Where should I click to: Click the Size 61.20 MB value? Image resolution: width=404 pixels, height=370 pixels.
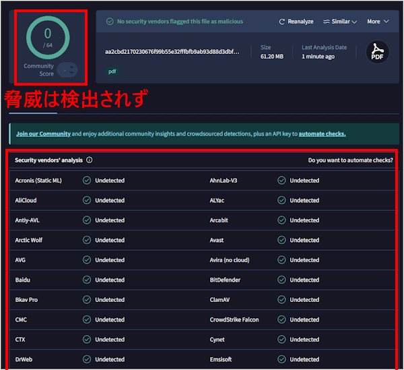point(272,57)
